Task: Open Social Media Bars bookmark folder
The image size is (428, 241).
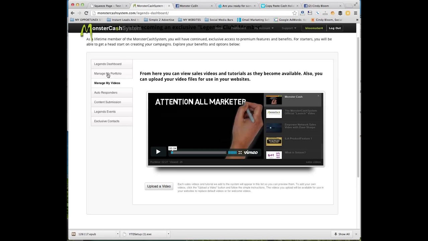Action: [x=219, y=20]
